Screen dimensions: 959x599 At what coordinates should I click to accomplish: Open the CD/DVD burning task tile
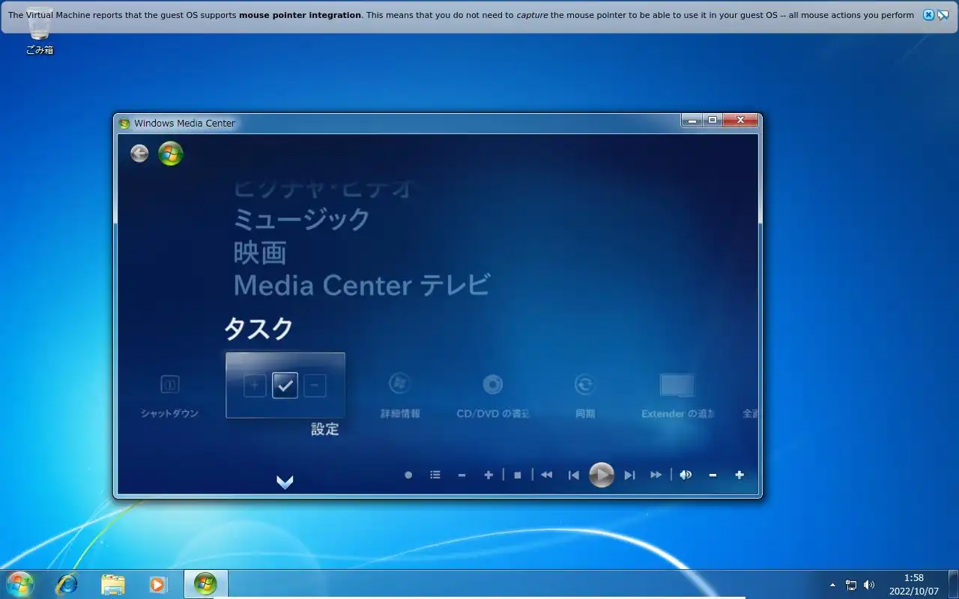[493, 396]
